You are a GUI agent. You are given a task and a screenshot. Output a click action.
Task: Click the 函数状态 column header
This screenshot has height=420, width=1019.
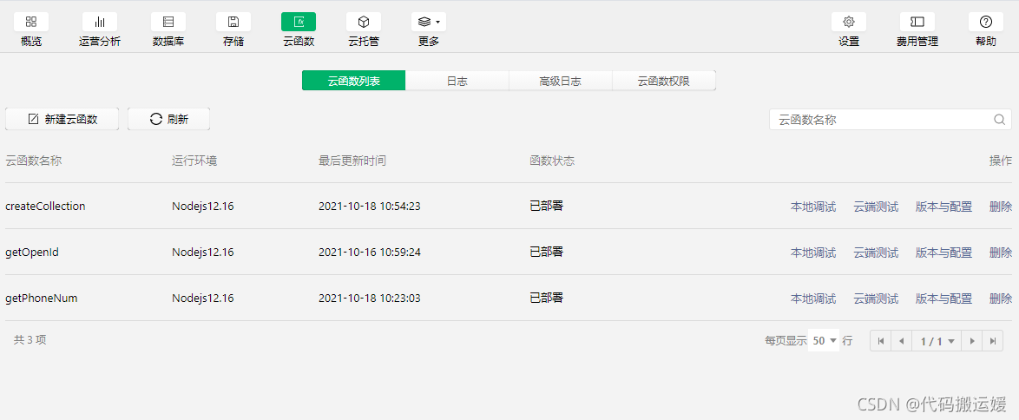click(x=552, y=161)
